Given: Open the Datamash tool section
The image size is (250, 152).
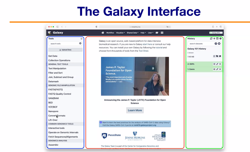Looking at the screenshot, I should (53, 81).
